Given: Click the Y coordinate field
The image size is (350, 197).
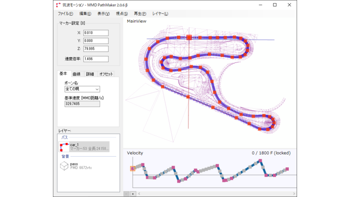Looking at the screenshot, I should 96,41.
